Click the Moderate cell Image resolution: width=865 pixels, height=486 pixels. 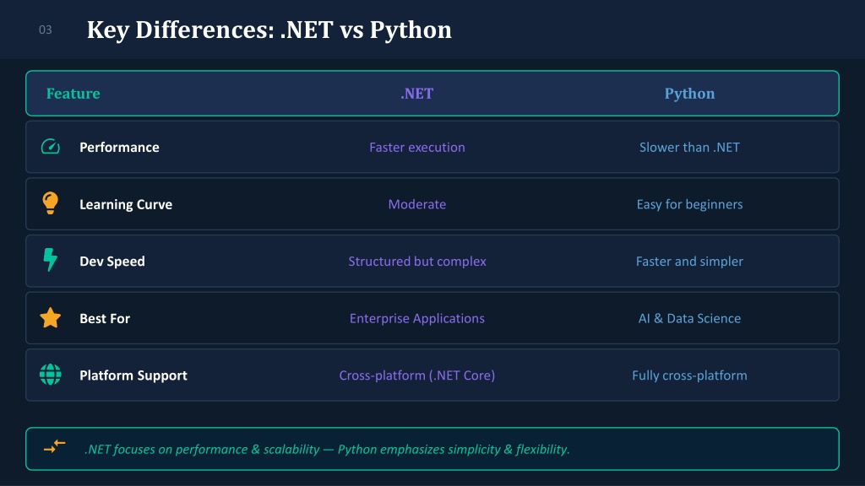pos(417,204)
